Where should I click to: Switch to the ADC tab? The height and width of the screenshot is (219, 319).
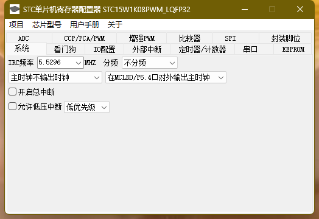[29, 38]
